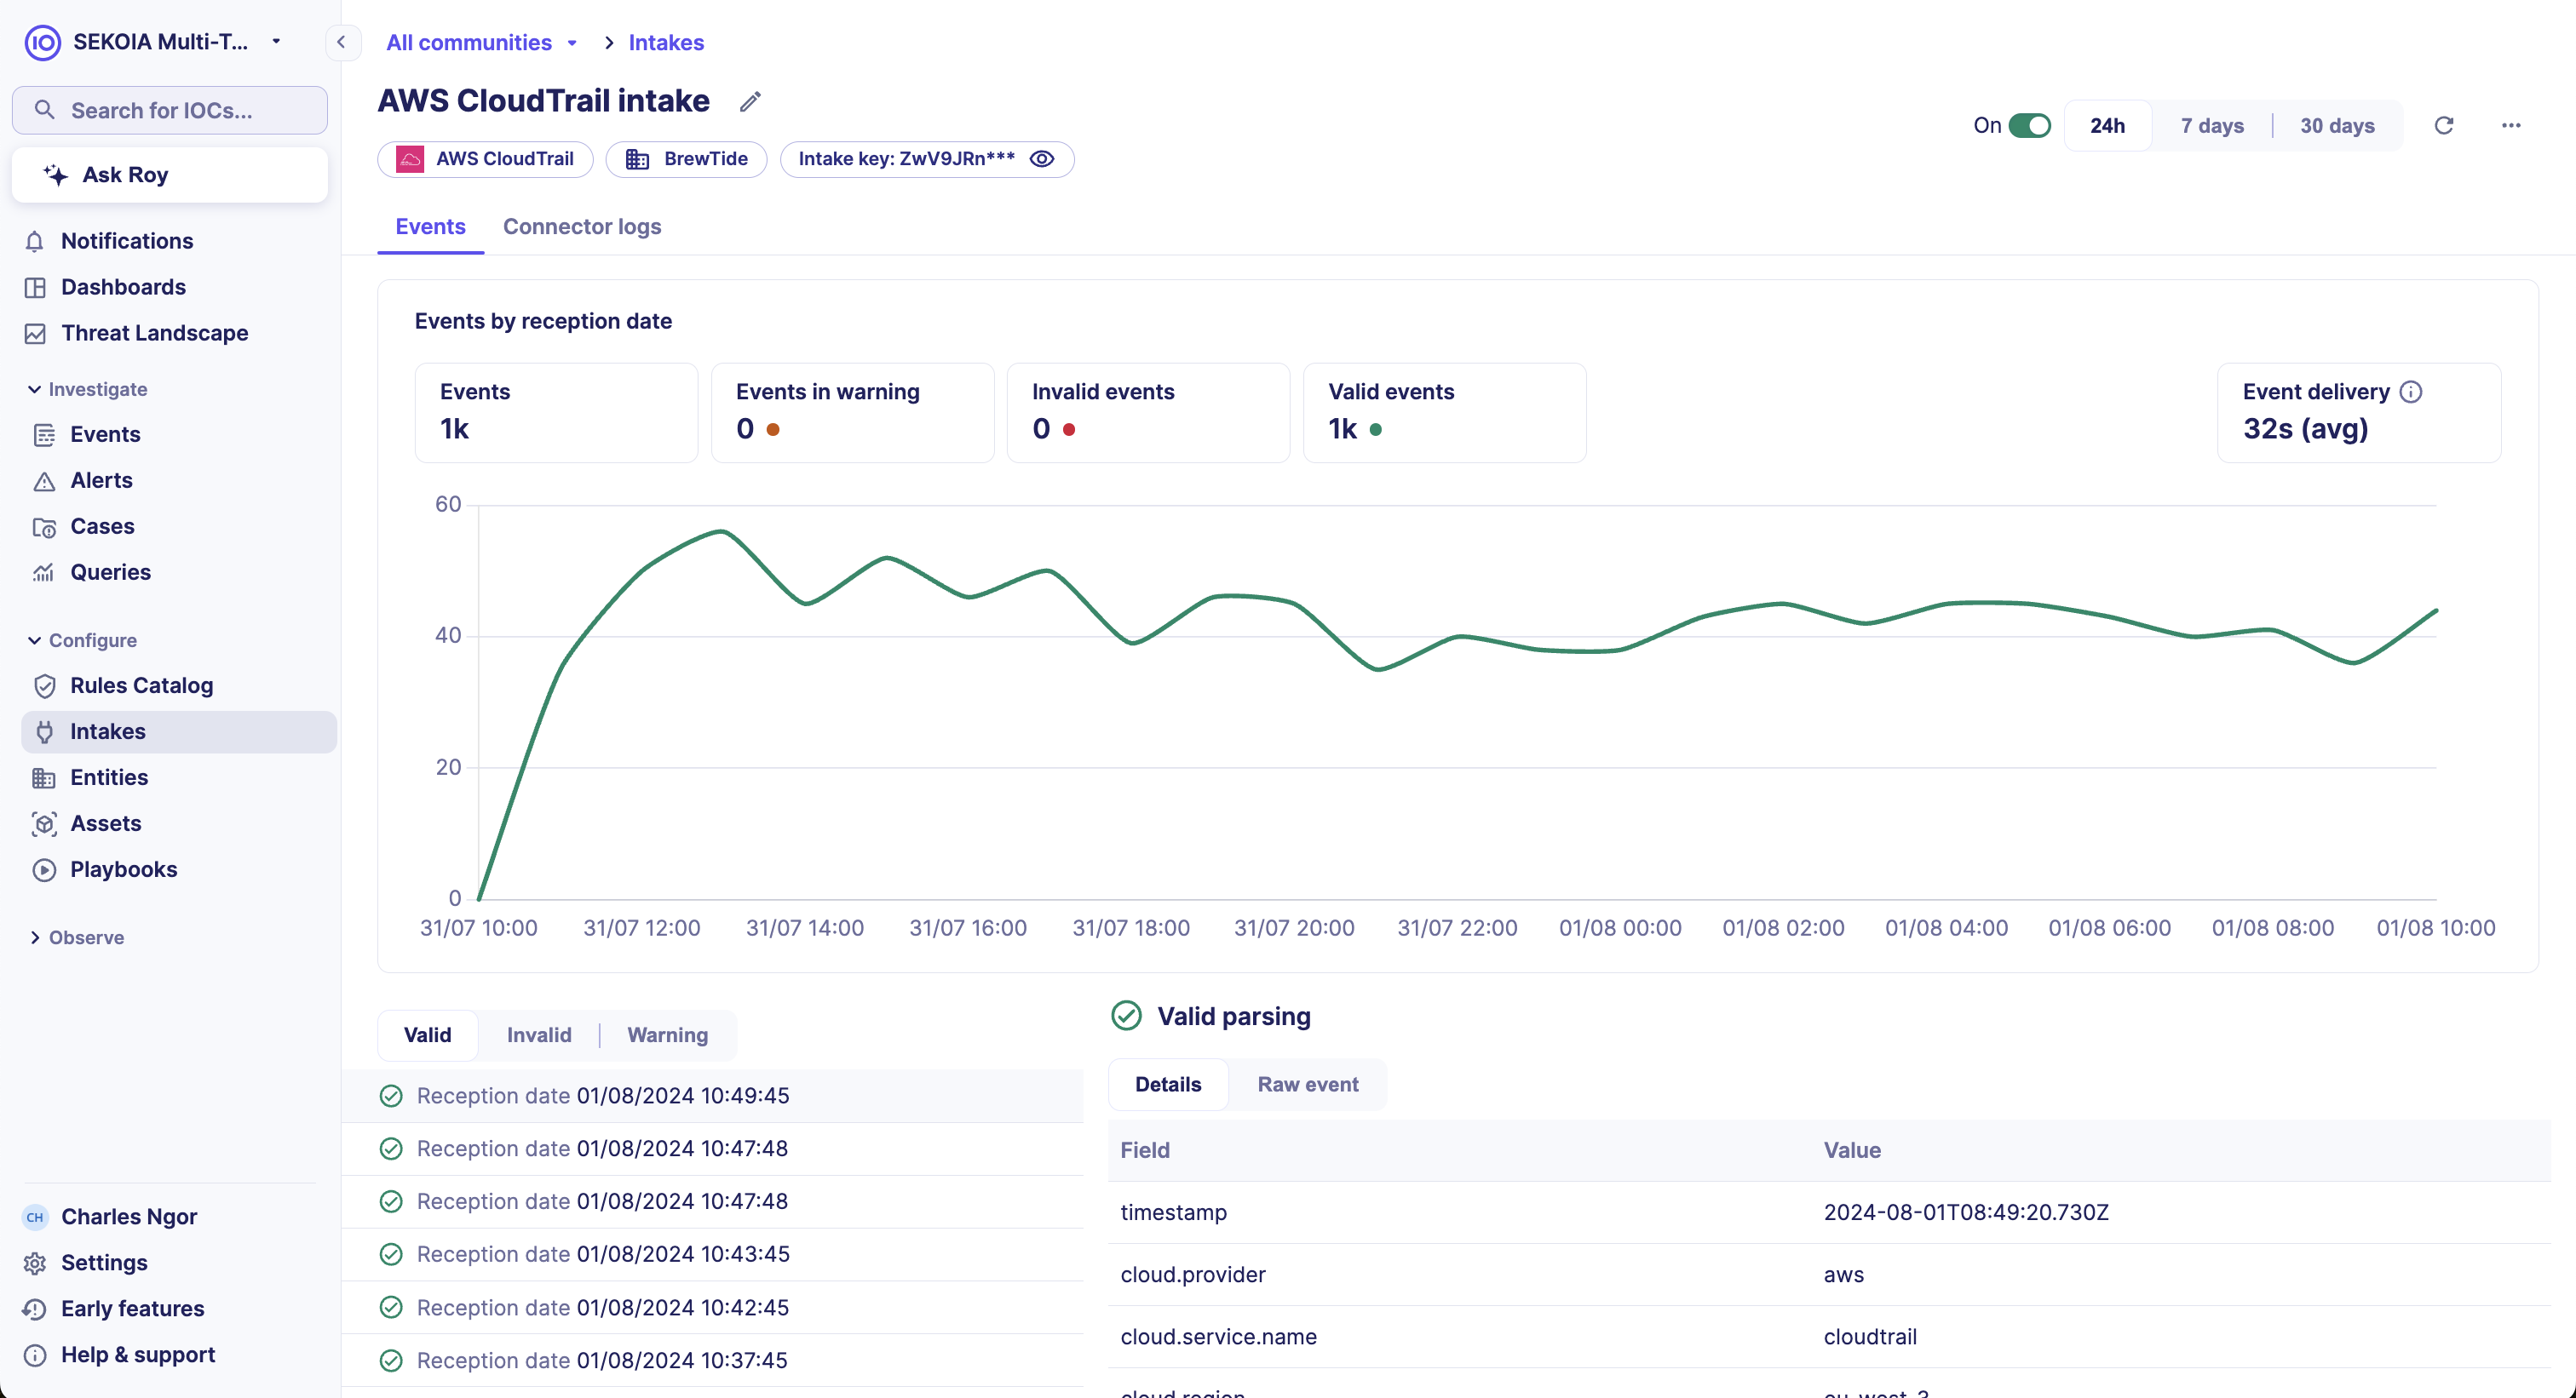Open Playbooks from the sidebar
Screen dimensions: 2576x1398
(123, 869)
